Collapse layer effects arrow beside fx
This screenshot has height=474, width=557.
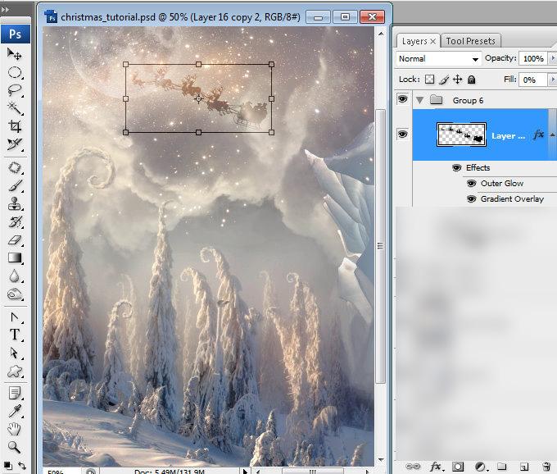click(552, 134)
